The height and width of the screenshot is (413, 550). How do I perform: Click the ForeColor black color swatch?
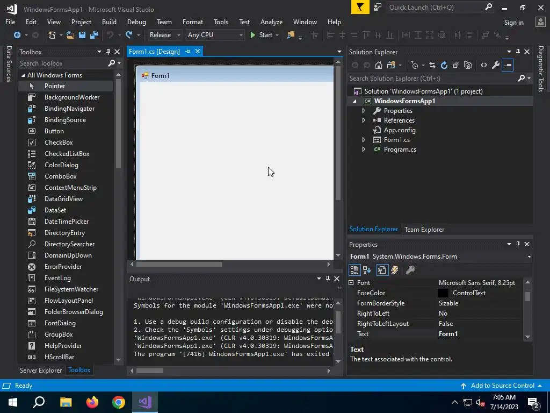pyautogui.click(x=443, y=293)
